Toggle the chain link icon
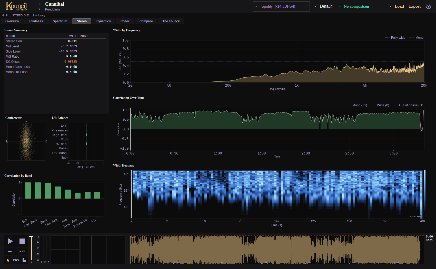 tap(16, 260)
